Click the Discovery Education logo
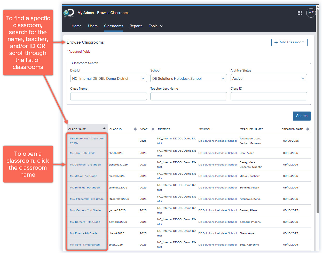The image size is (322, 253). pyautogui.click(x=69, y=13)
